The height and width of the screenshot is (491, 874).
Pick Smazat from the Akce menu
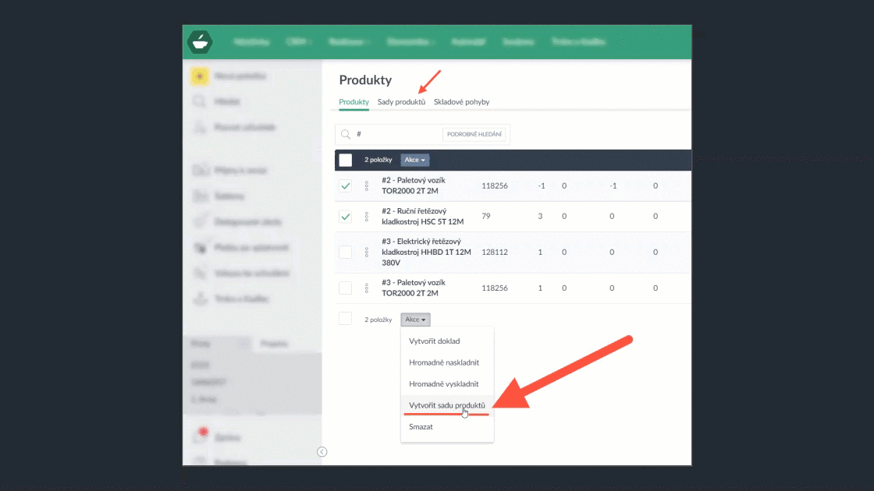point(421,427)
